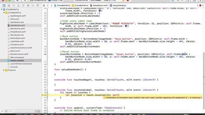This screenshot has width=205, height=115.
Task: Click scoreLabelNode fontColor color literal swatch
Action: coord(100,11)
